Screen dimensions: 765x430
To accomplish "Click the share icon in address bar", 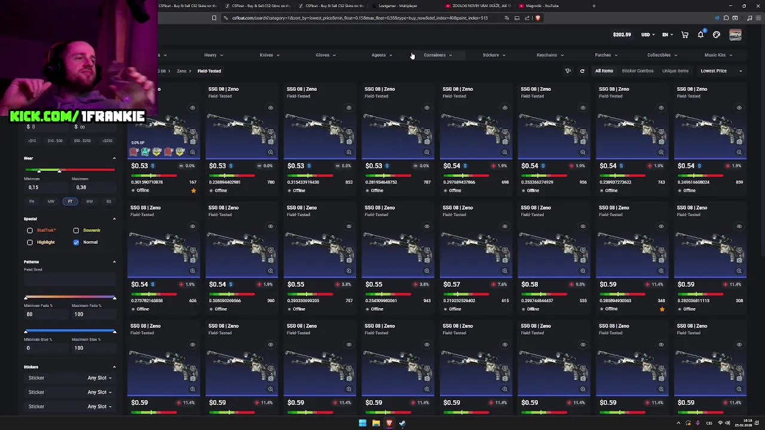I will tap(527, 18).
